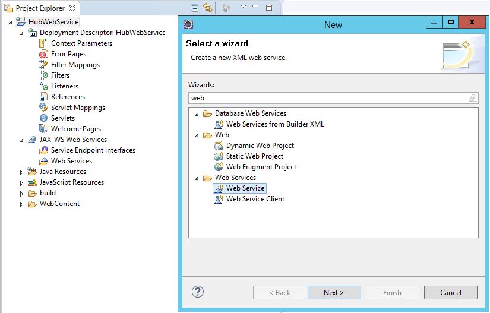Click the Filters icon
This screenshot has width=490, height=313.
tap(43, 75)
